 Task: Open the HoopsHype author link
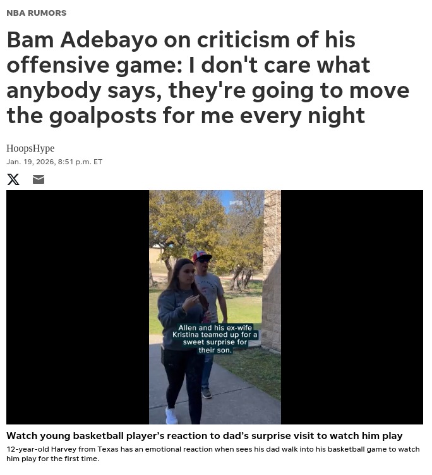pyautogui.click(x=30, y=148)
